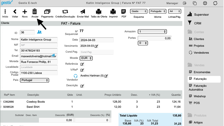Image resolution: width=224 pixels, height=126 pixels.
Task: Edit the Vendedor Avelino Hartman icon
Action: click(x=106, y=76)
